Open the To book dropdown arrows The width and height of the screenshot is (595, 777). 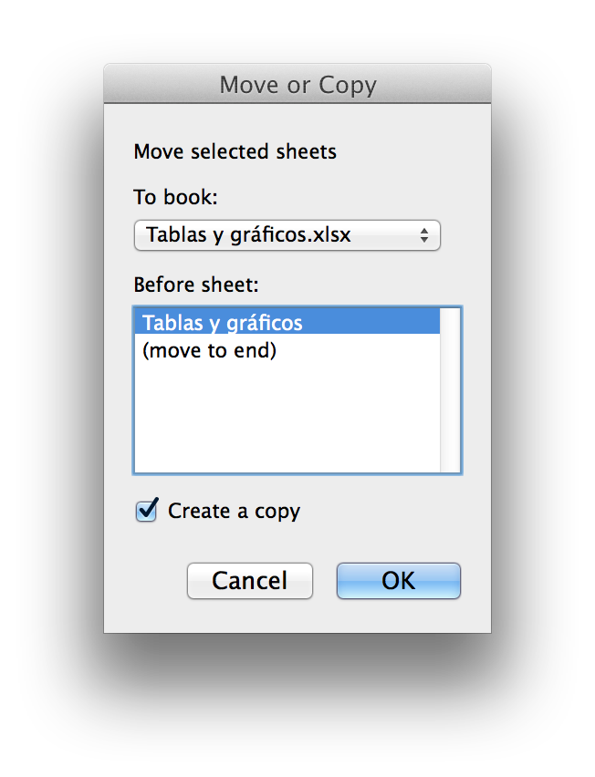click(424, 235)
